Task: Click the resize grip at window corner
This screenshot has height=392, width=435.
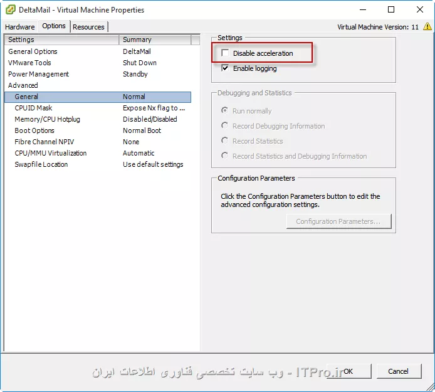Action: coord(431,386)
